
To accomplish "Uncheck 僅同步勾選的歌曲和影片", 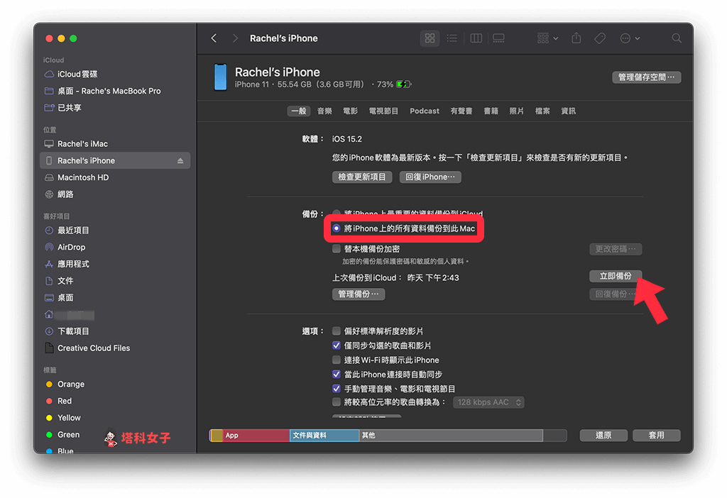I will coord(337,345).
